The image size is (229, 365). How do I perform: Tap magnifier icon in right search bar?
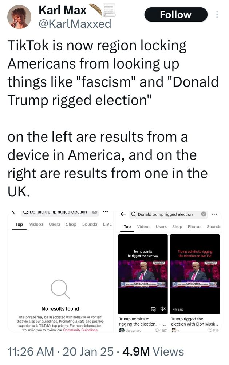(134, 214)
